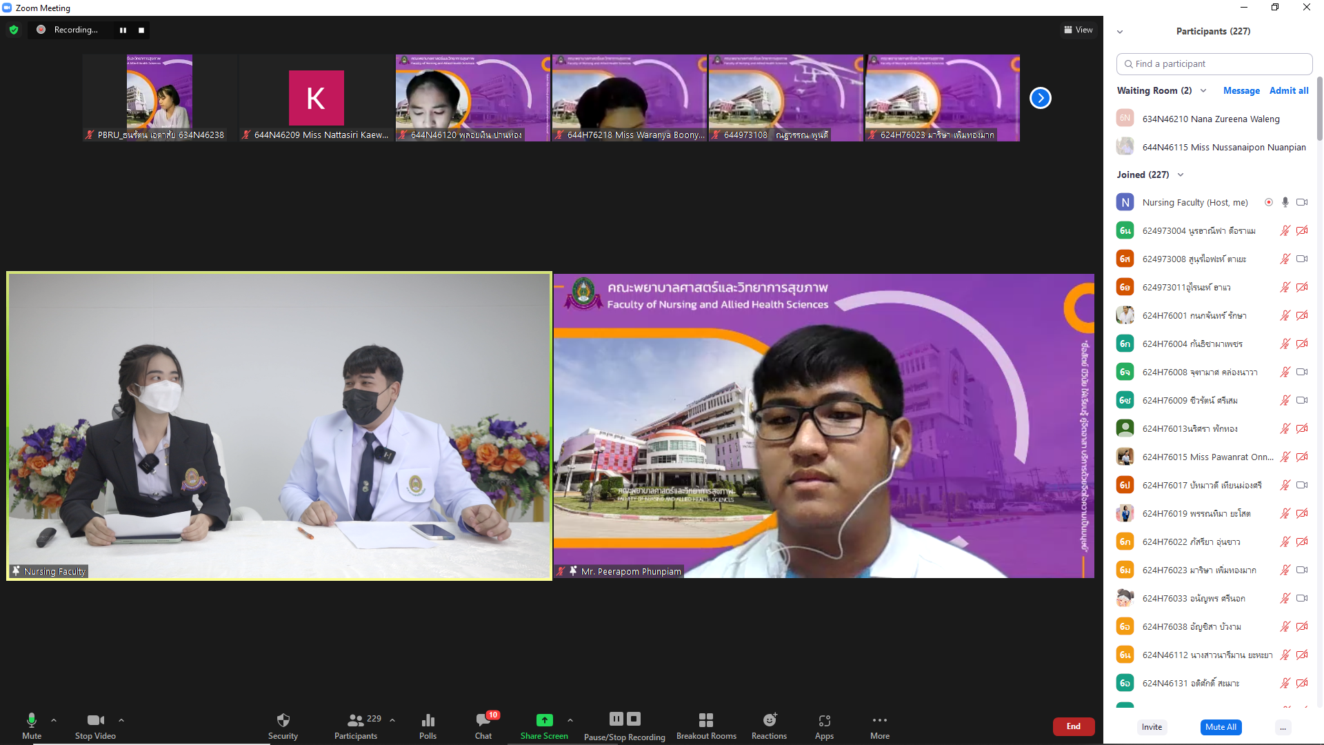The image size is (1324, 745).
Task: Stop Video using the camera toggle
Action: coord(95,721)
